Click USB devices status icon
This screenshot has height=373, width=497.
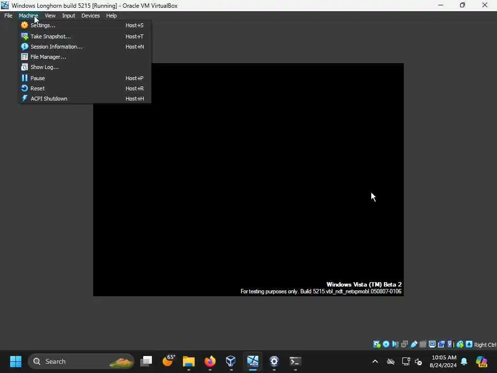click(x=414, y=344)
